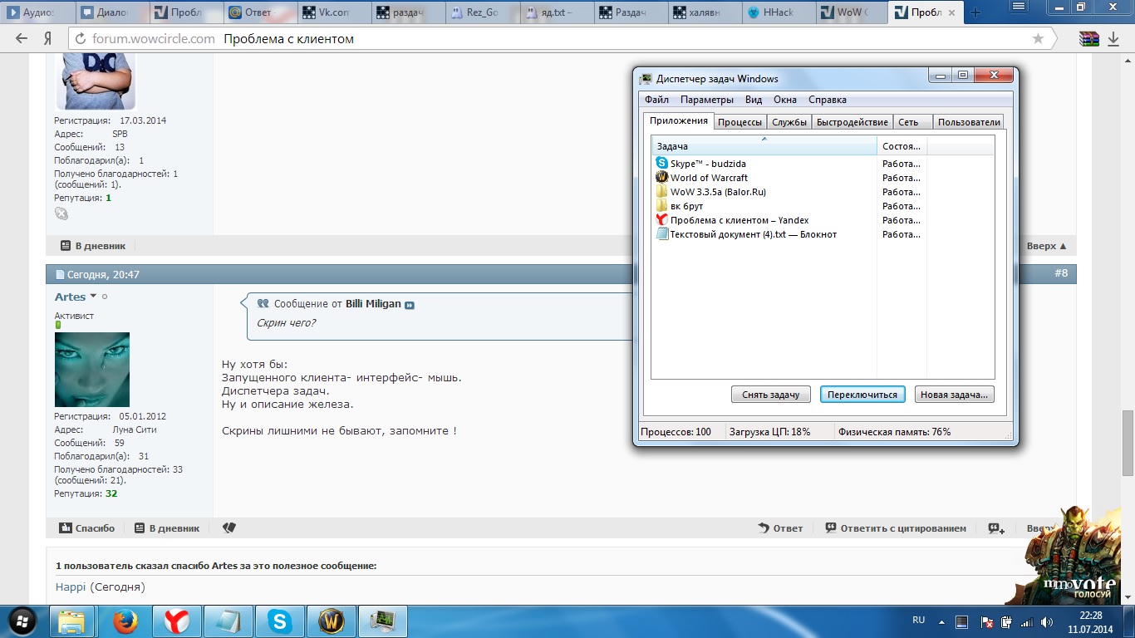This screenshot has width=1135, height=638.
Task: Click Ответ reply button
Action: (781, 528)
